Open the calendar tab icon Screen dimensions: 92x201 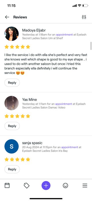click(7, 185)
